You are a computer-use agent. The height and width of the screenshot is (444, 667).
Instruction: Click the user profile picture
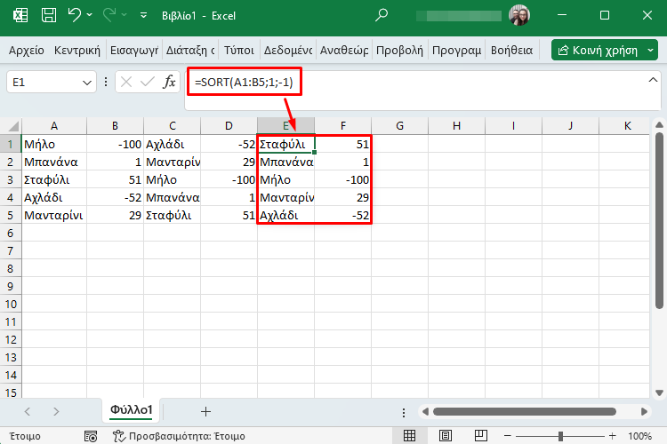[x=519, y=16]
